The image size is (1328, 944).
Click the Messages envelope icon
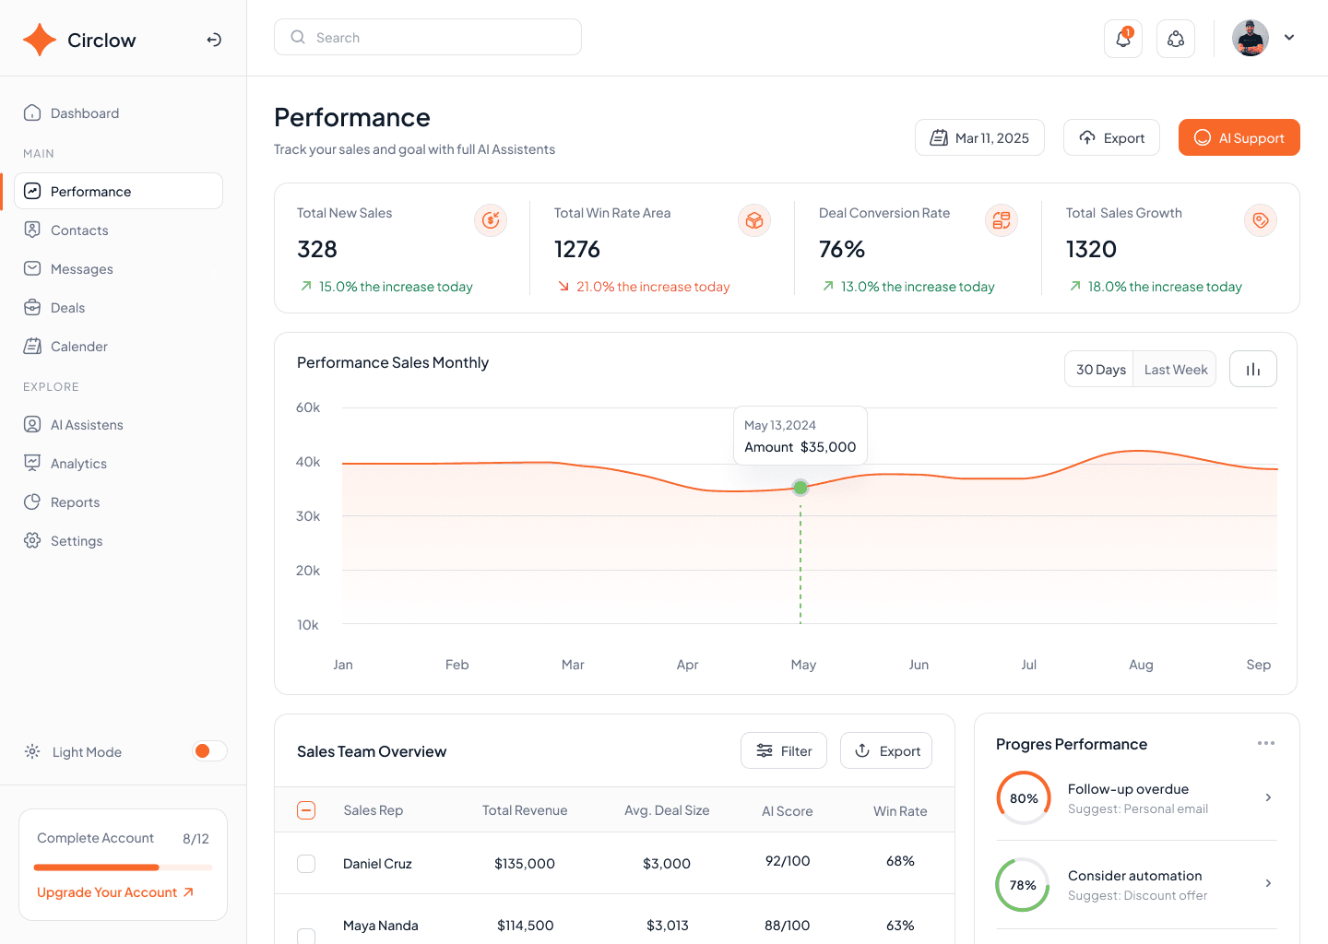pos(32,268)
